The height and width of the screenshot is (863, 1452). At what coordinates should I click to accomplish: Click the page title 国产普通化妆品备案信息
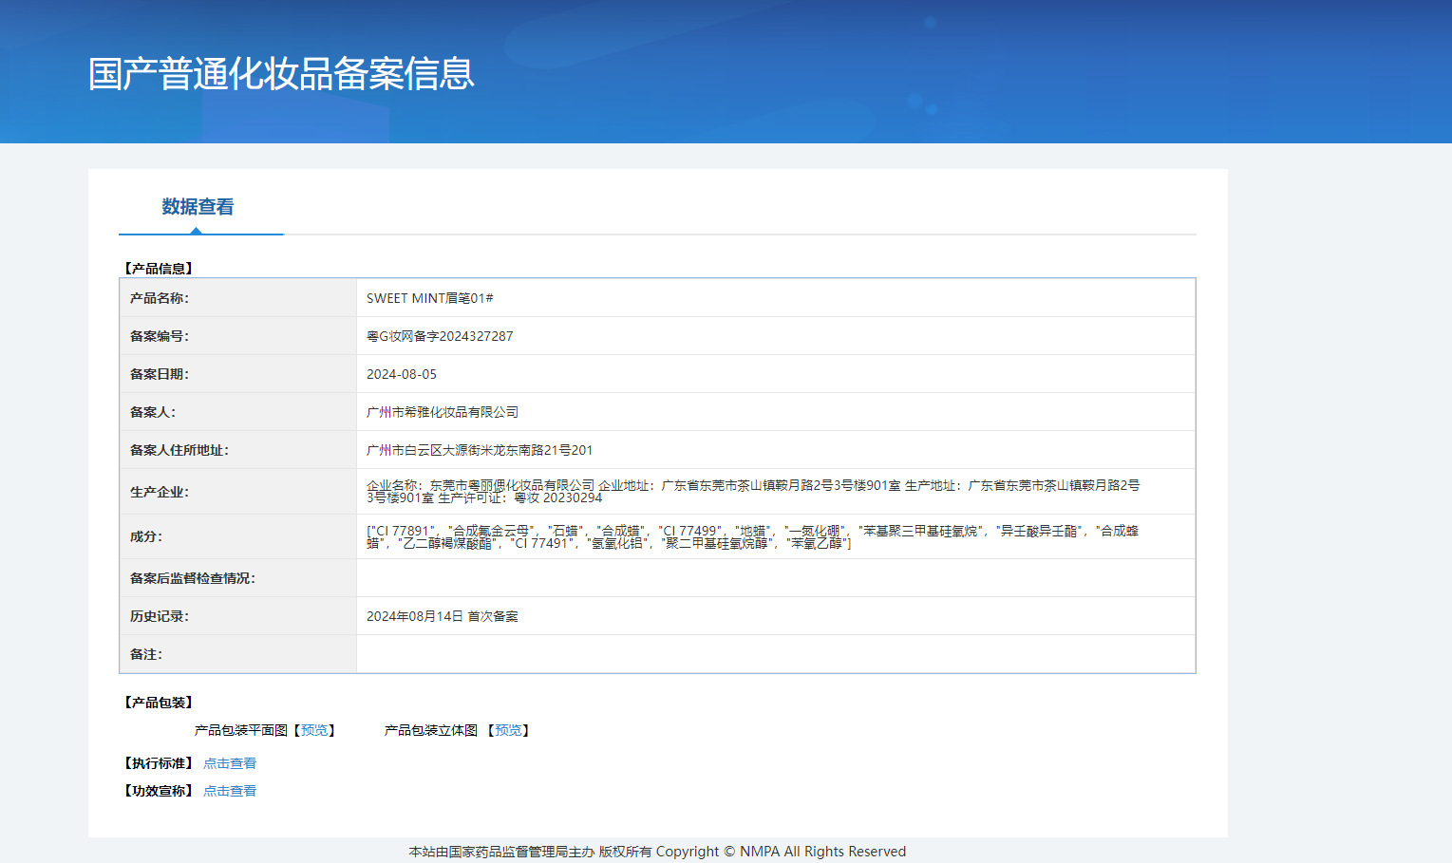(281, 73)
